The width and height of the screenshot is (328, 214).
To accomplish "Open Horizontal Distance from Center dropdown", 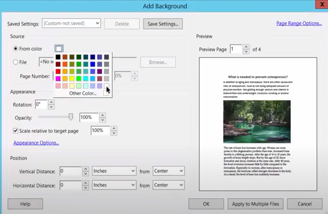I will [169, 185].
